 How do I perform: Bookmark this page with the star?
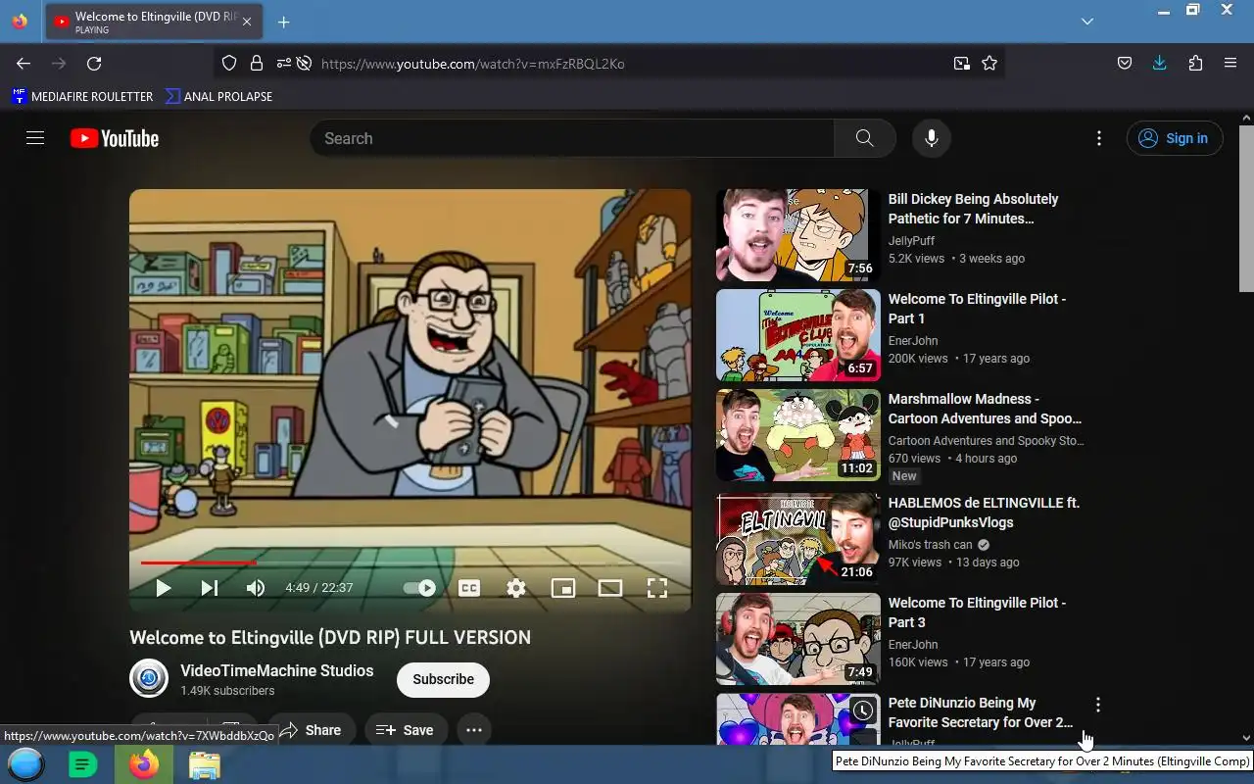[989, 64]
